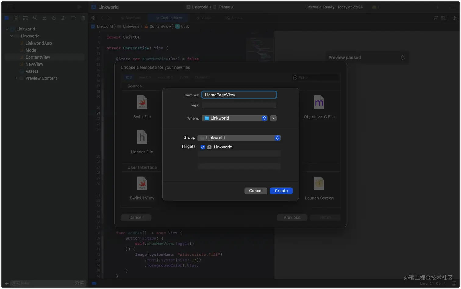Select the macOS platform tab in template chooser

coord(145,77)
